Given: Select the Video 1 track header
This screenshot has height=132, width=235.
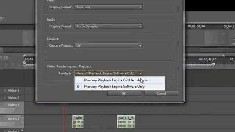Looking at the screenshot, I should [12, 107].
